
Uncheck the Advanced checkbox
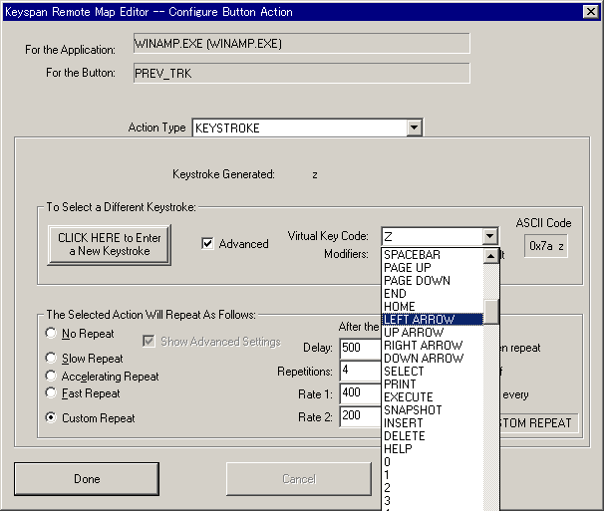(208, 244)
